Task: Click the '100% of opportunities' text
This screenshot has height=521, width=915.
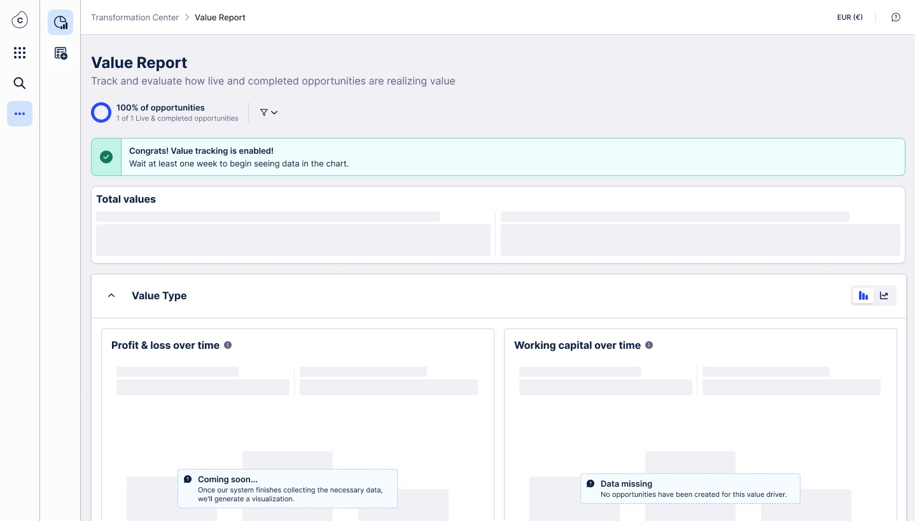Action: pos(160,107)
